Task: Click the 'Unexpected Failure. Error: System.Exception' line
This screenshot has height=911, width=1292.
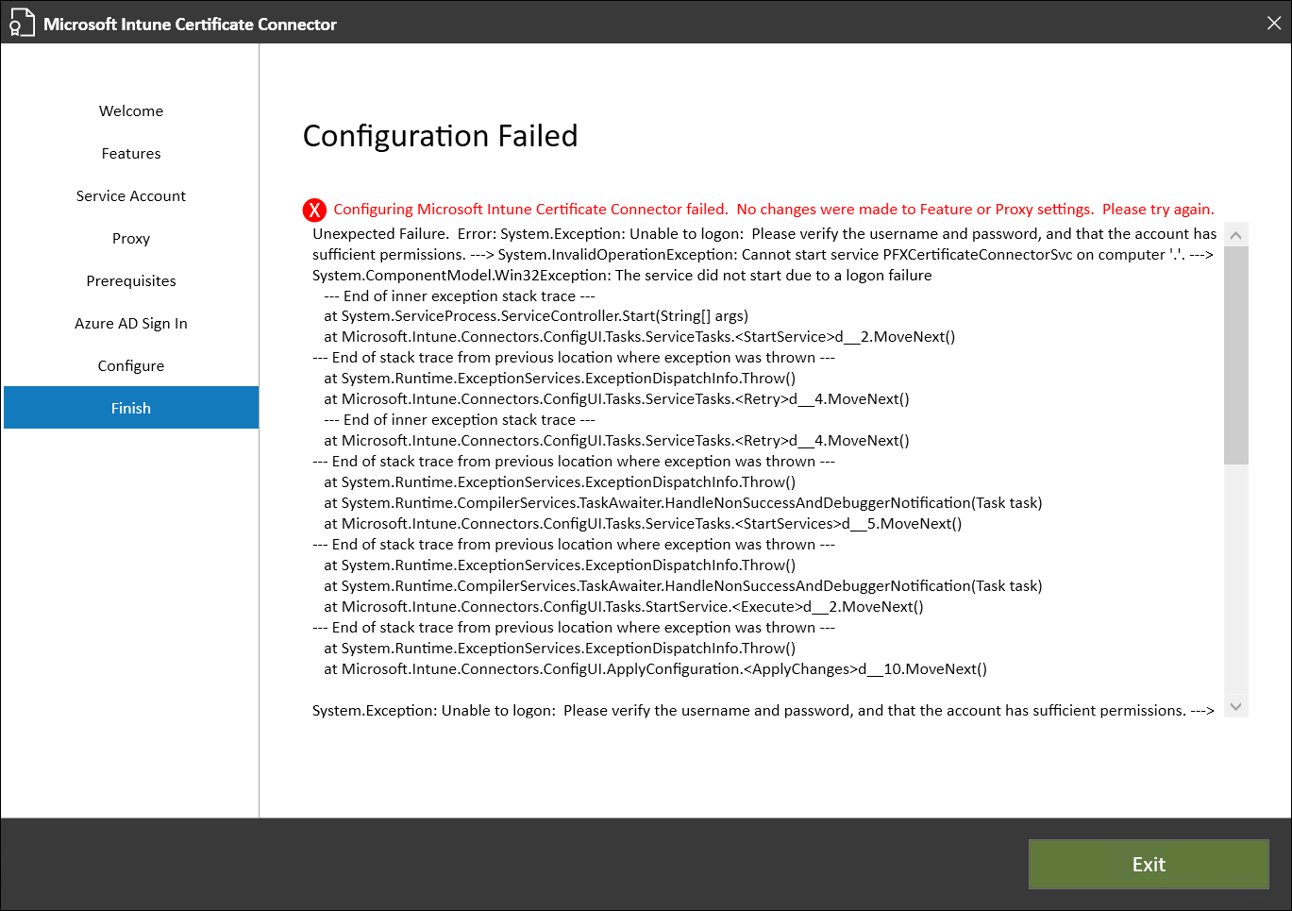Action: (764, 233)
